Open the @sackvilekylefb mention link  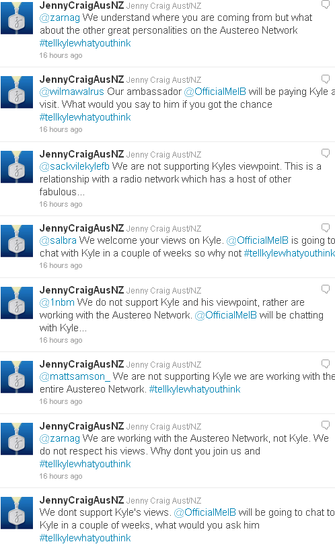tap(75, 166)
